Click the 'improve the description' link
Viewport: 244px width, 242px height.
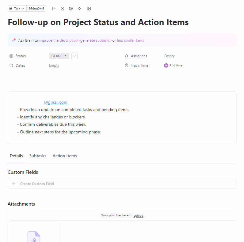[x=58, y=40]
